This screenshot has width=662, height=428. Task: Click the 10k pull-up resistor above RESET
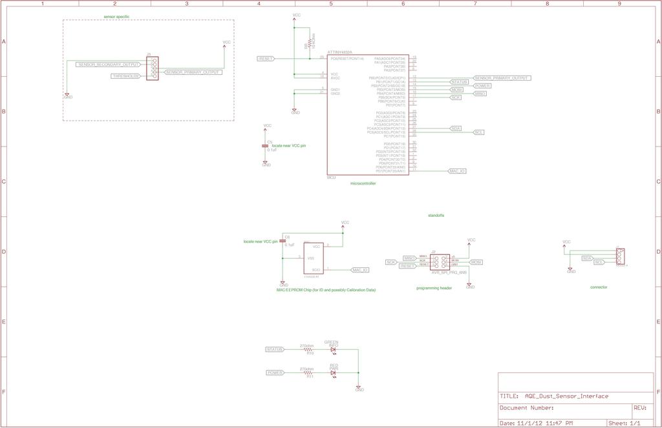(310, 43)
